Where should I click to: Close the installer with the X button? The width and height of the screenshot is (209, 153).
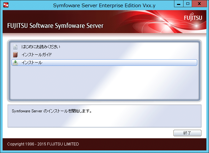click(x=200, y=4)
